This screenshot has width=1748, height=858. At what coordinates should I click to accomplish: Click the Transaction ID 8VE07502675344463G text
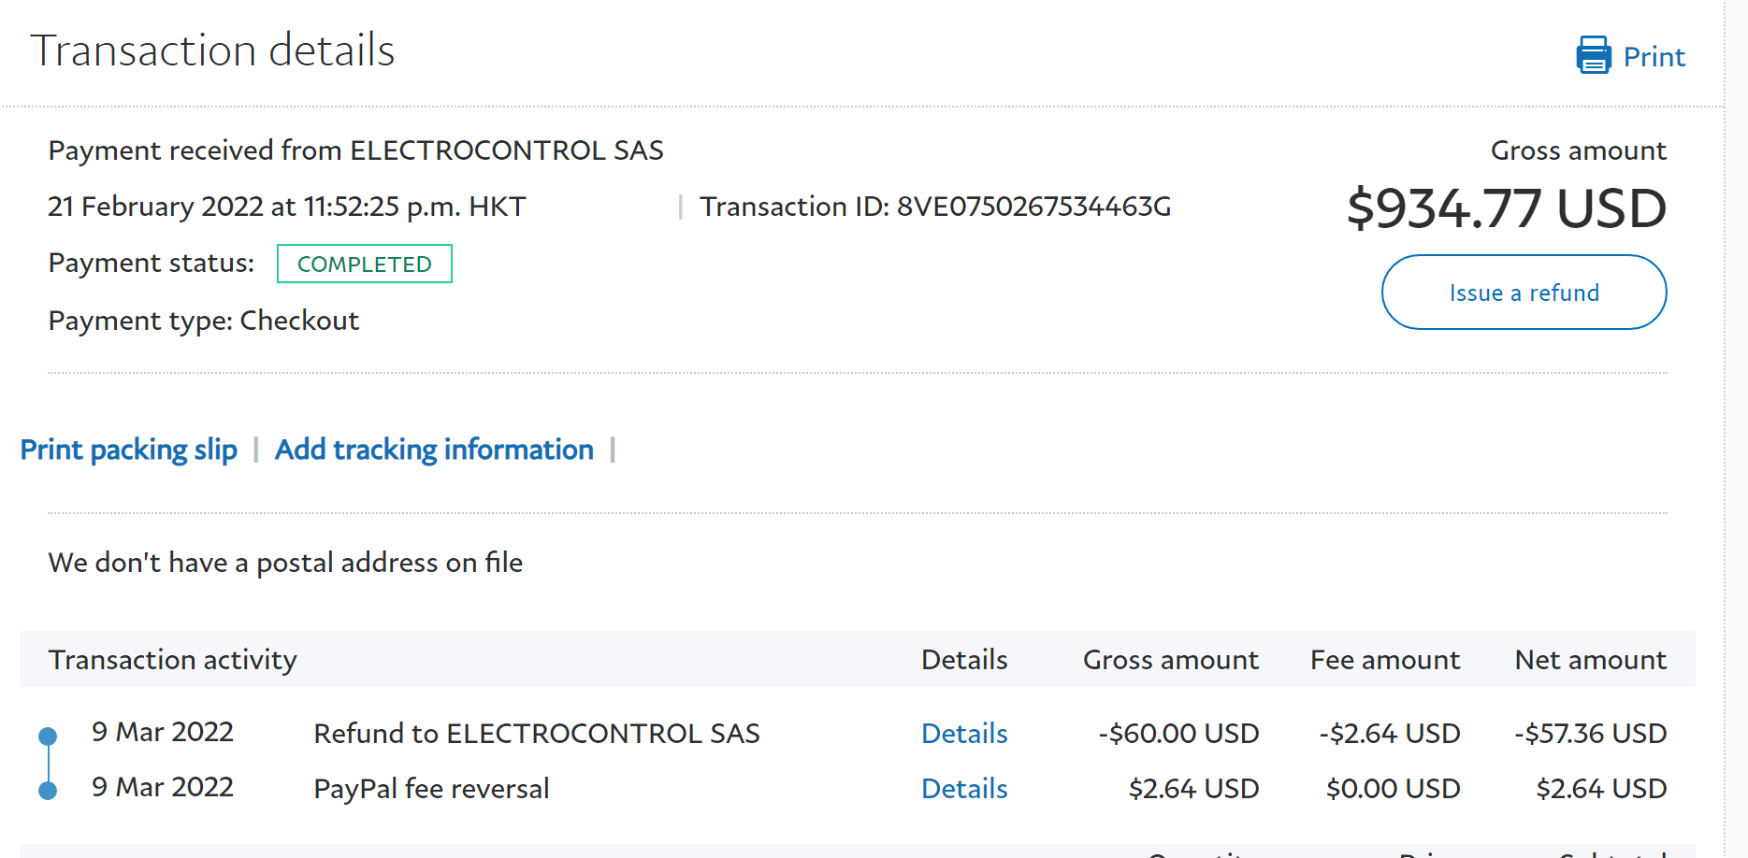pos(934,207)
